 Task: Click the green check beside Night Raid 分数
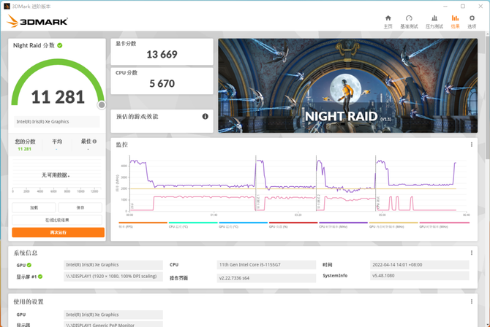pyautogui.click(x=60, y=45)
